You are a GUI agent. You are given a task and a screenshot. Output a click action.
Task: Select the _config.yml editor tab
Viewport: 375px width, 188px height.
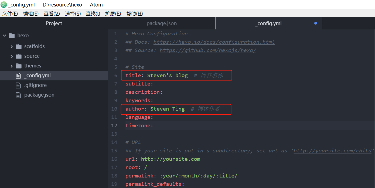pyautogui.click(x=268, y=23)
